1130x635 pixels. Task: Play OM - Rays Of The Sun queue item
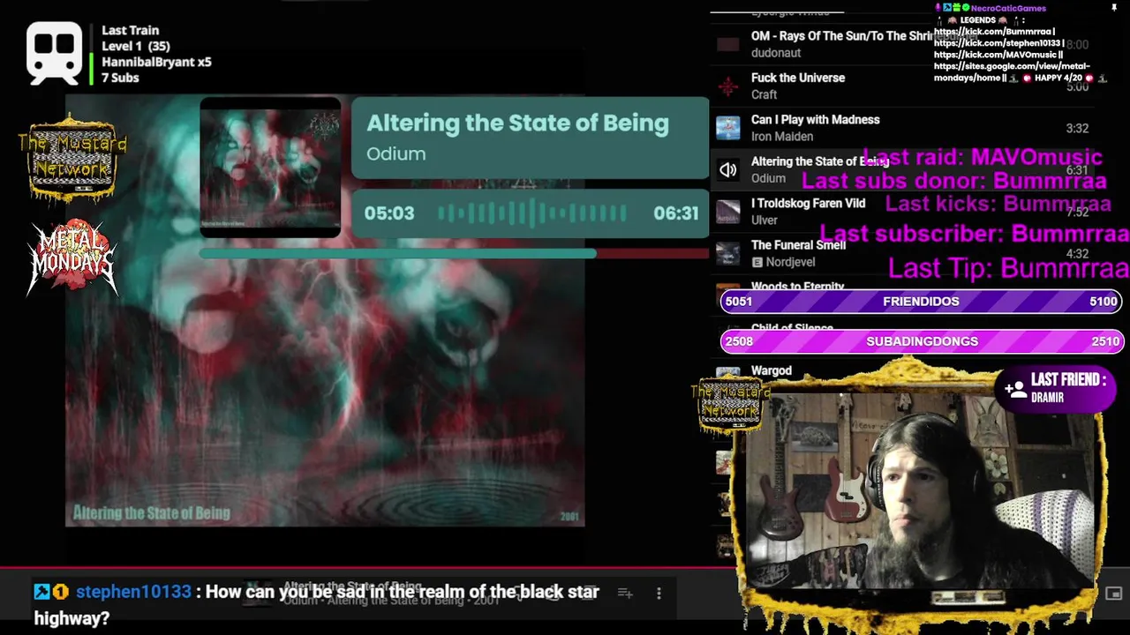click(x=900, y=44)
